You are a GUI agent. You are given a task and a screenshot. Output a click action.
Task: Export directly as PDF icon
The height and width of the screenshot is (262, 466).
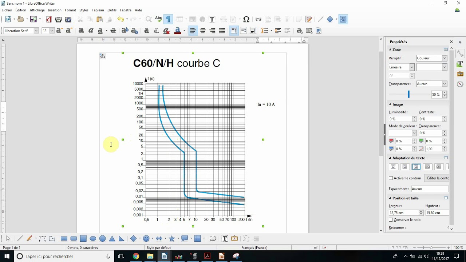[49, 19]
